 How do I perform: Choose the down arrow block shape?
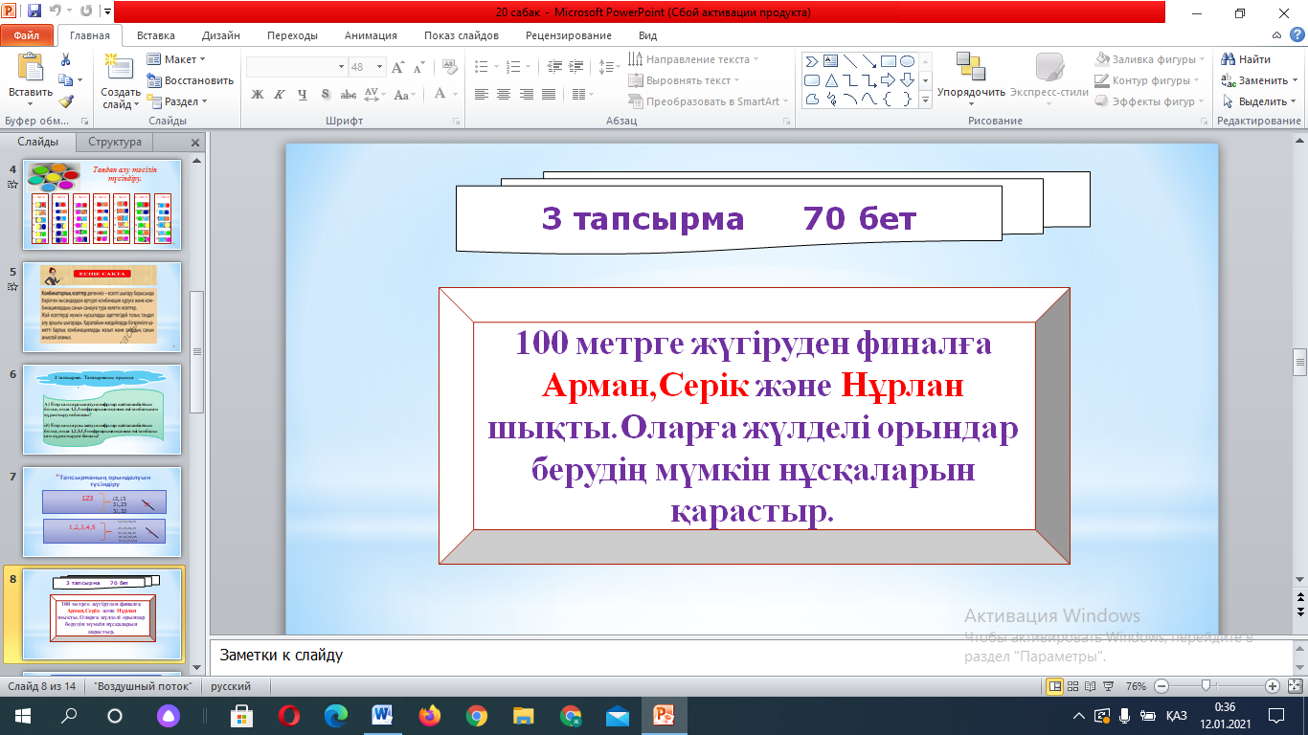point(907,80)
